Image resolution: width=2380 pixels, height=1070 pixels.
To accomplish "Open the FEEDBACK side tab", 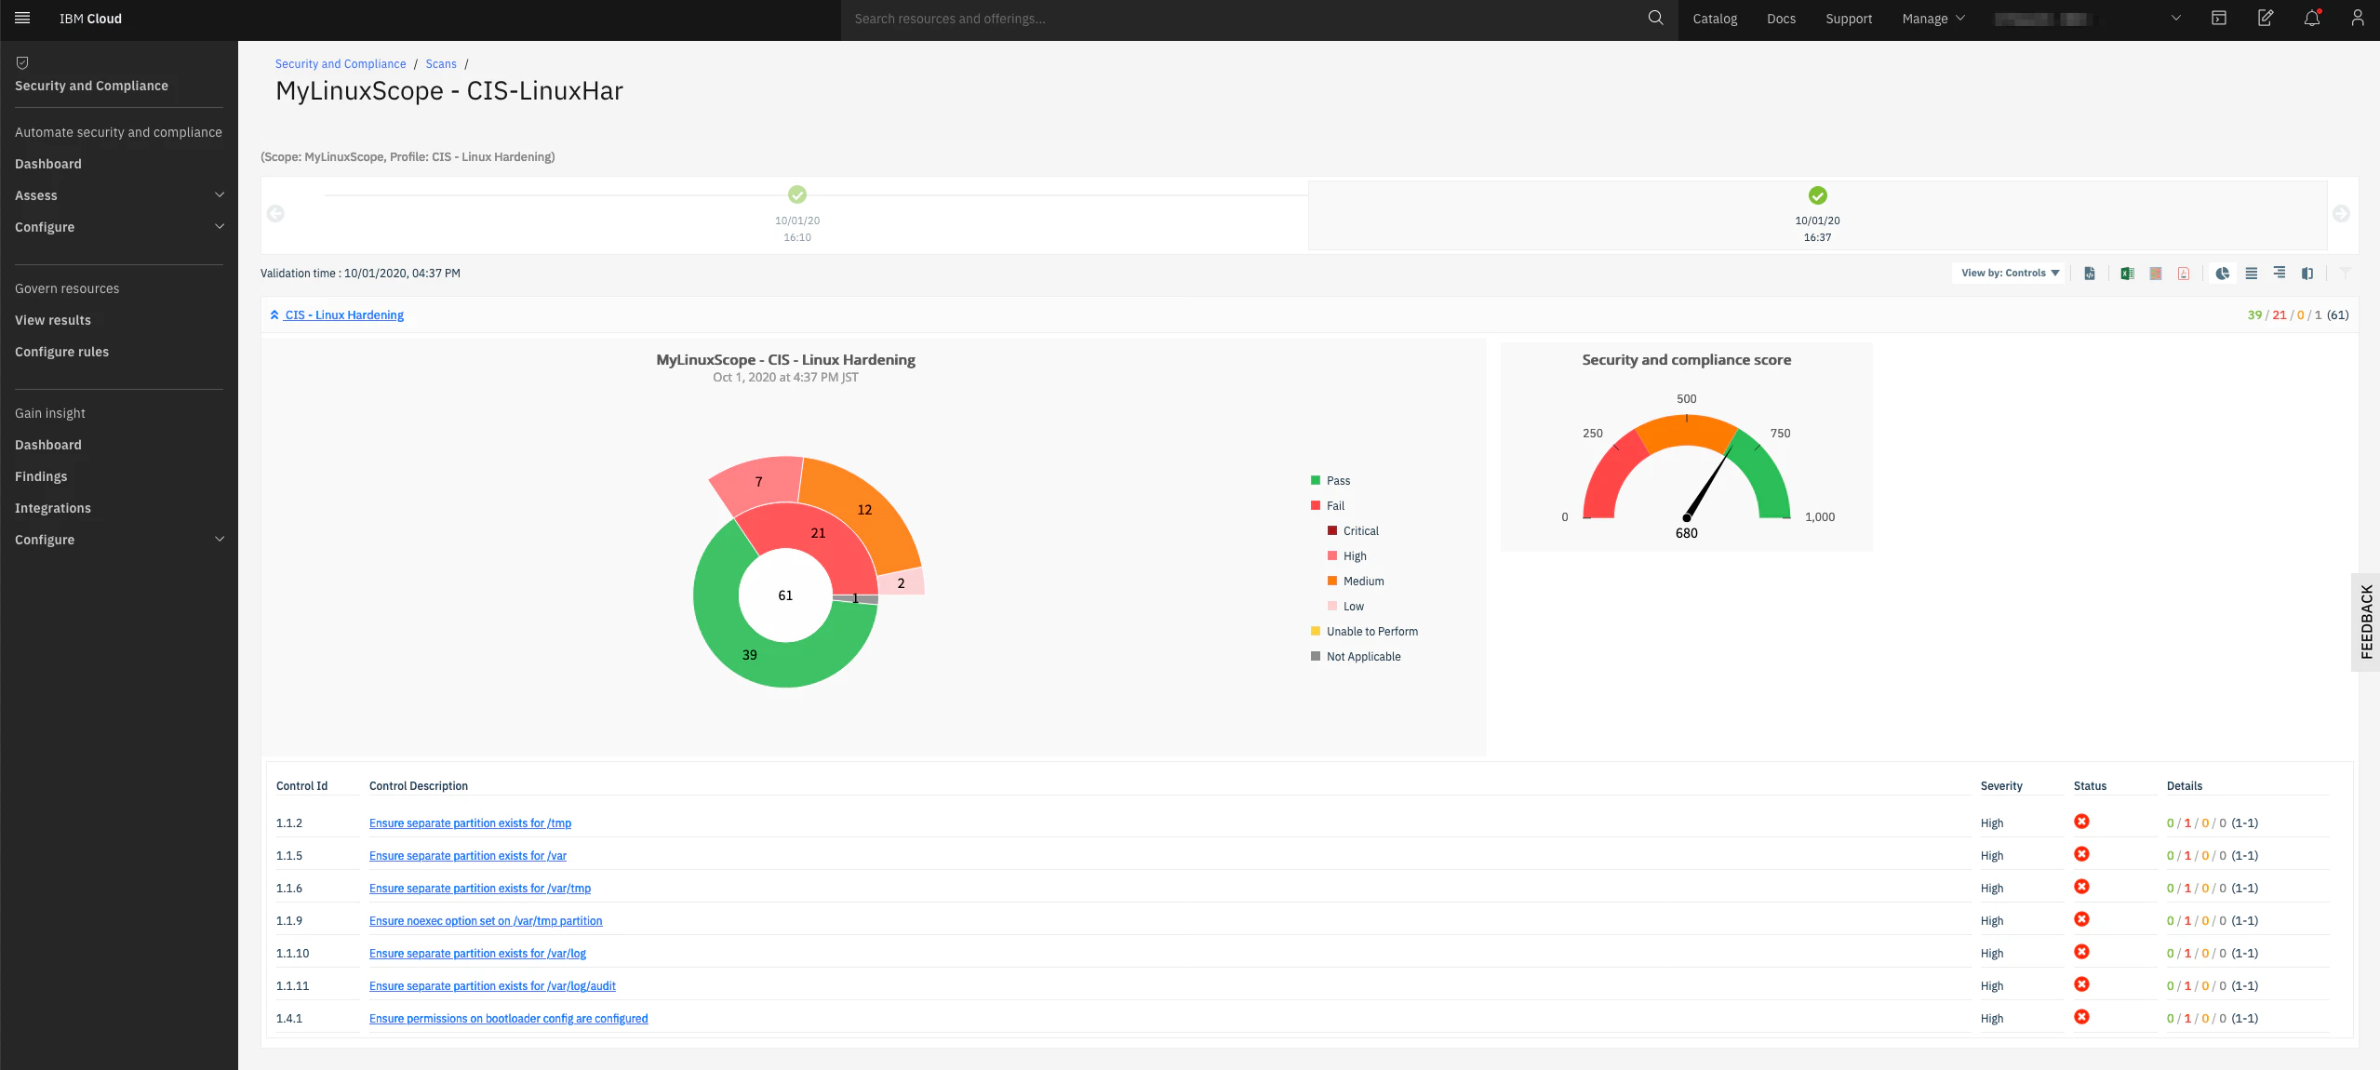I will (2366, 622).
